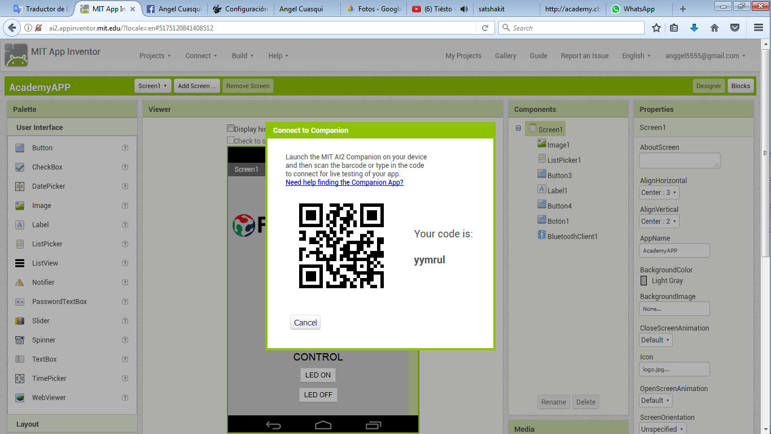This screenshot has height=434, width=771.
Task: Click the Icon logo.jpg field
Action: pyautogui.click(x=674, y=369)
